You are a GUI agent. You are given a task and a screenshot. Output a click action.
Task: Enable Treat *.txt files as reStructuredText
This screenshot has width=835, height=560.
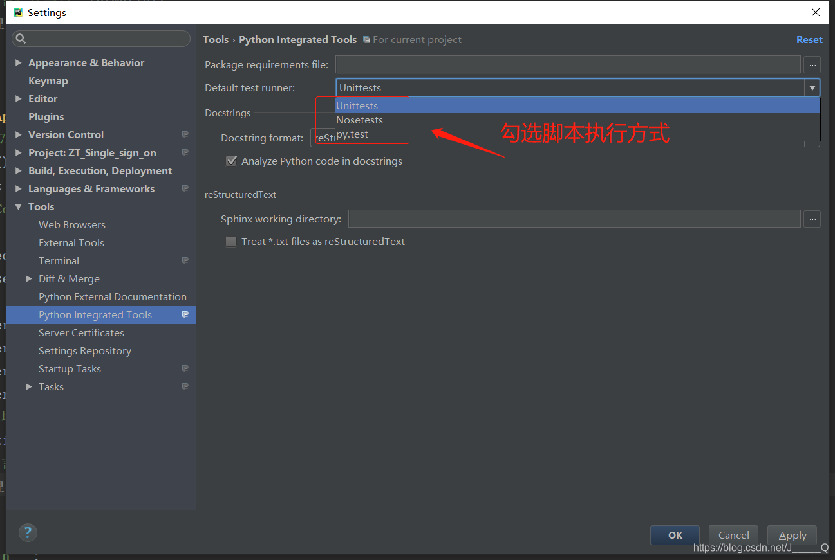[x=231, y=242]
